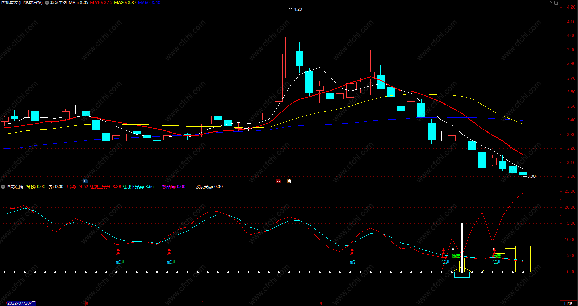Click the month 8 marker on time axis
The image size is (578, 306).
click(87, 303)
